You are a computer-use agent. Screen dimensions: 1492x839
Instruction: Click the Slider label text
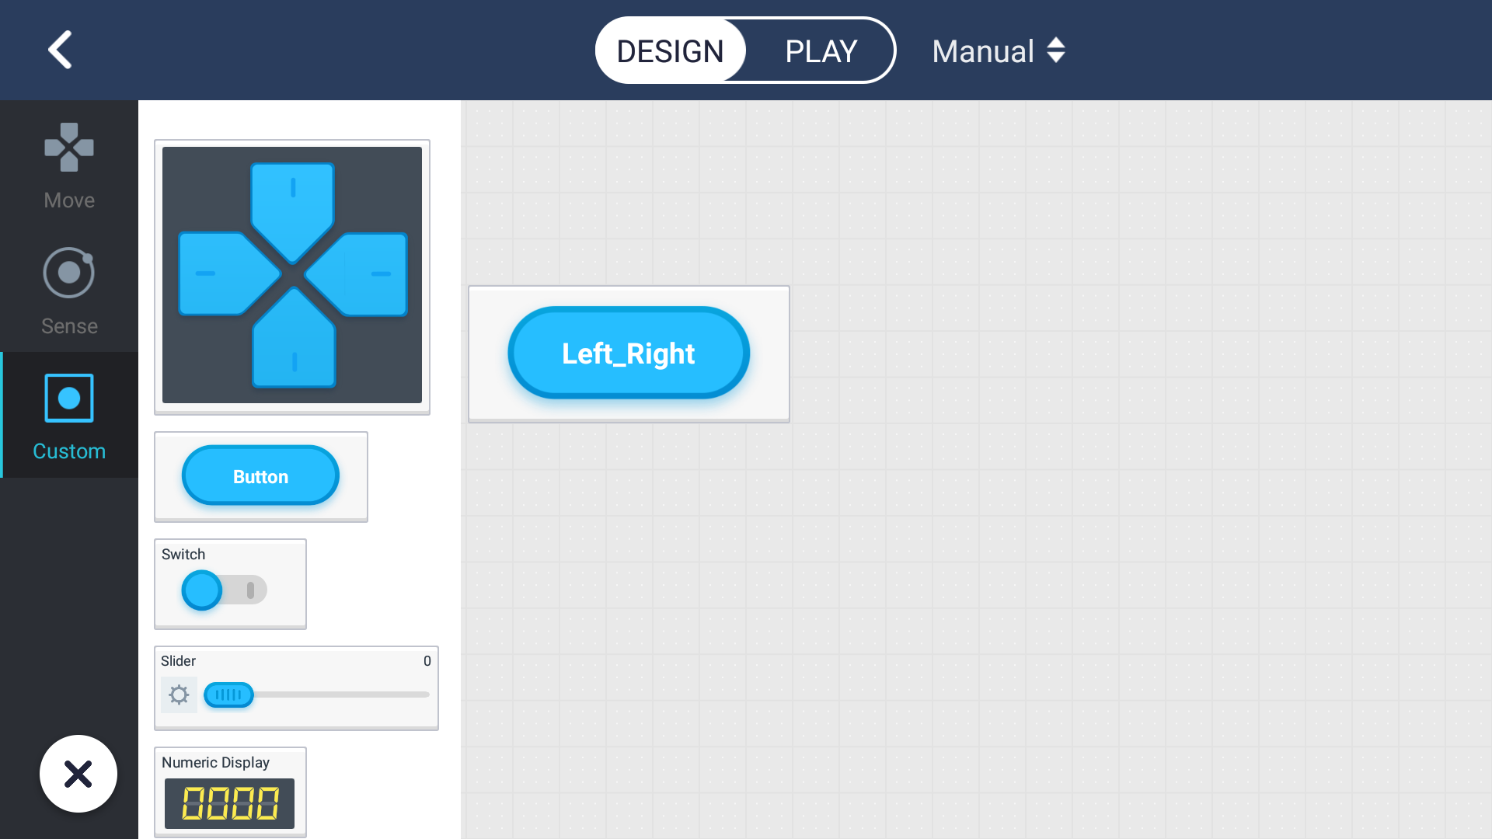[x=178, y=661]
